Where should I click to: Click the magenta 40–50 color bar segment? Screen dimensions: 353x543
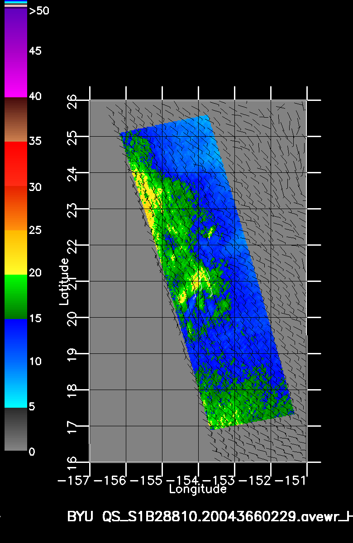(x=15, y=52)
